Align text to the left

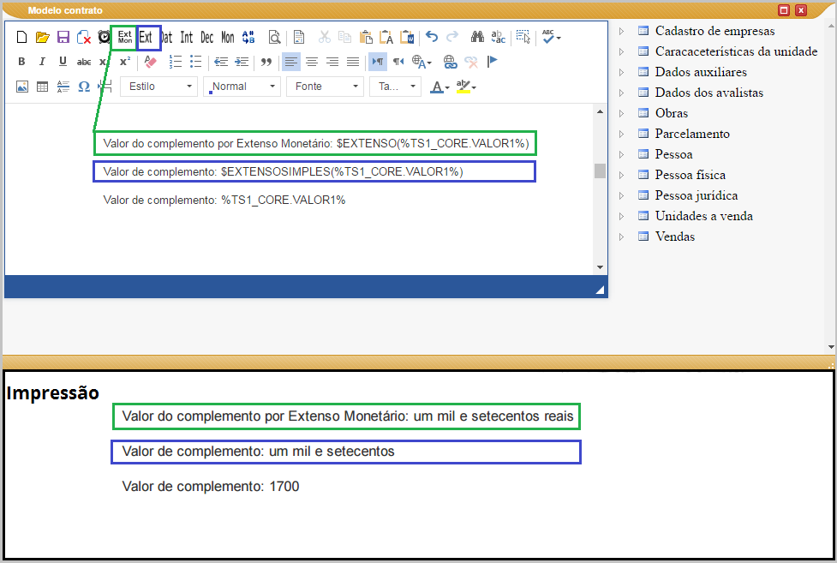(291, 62)
